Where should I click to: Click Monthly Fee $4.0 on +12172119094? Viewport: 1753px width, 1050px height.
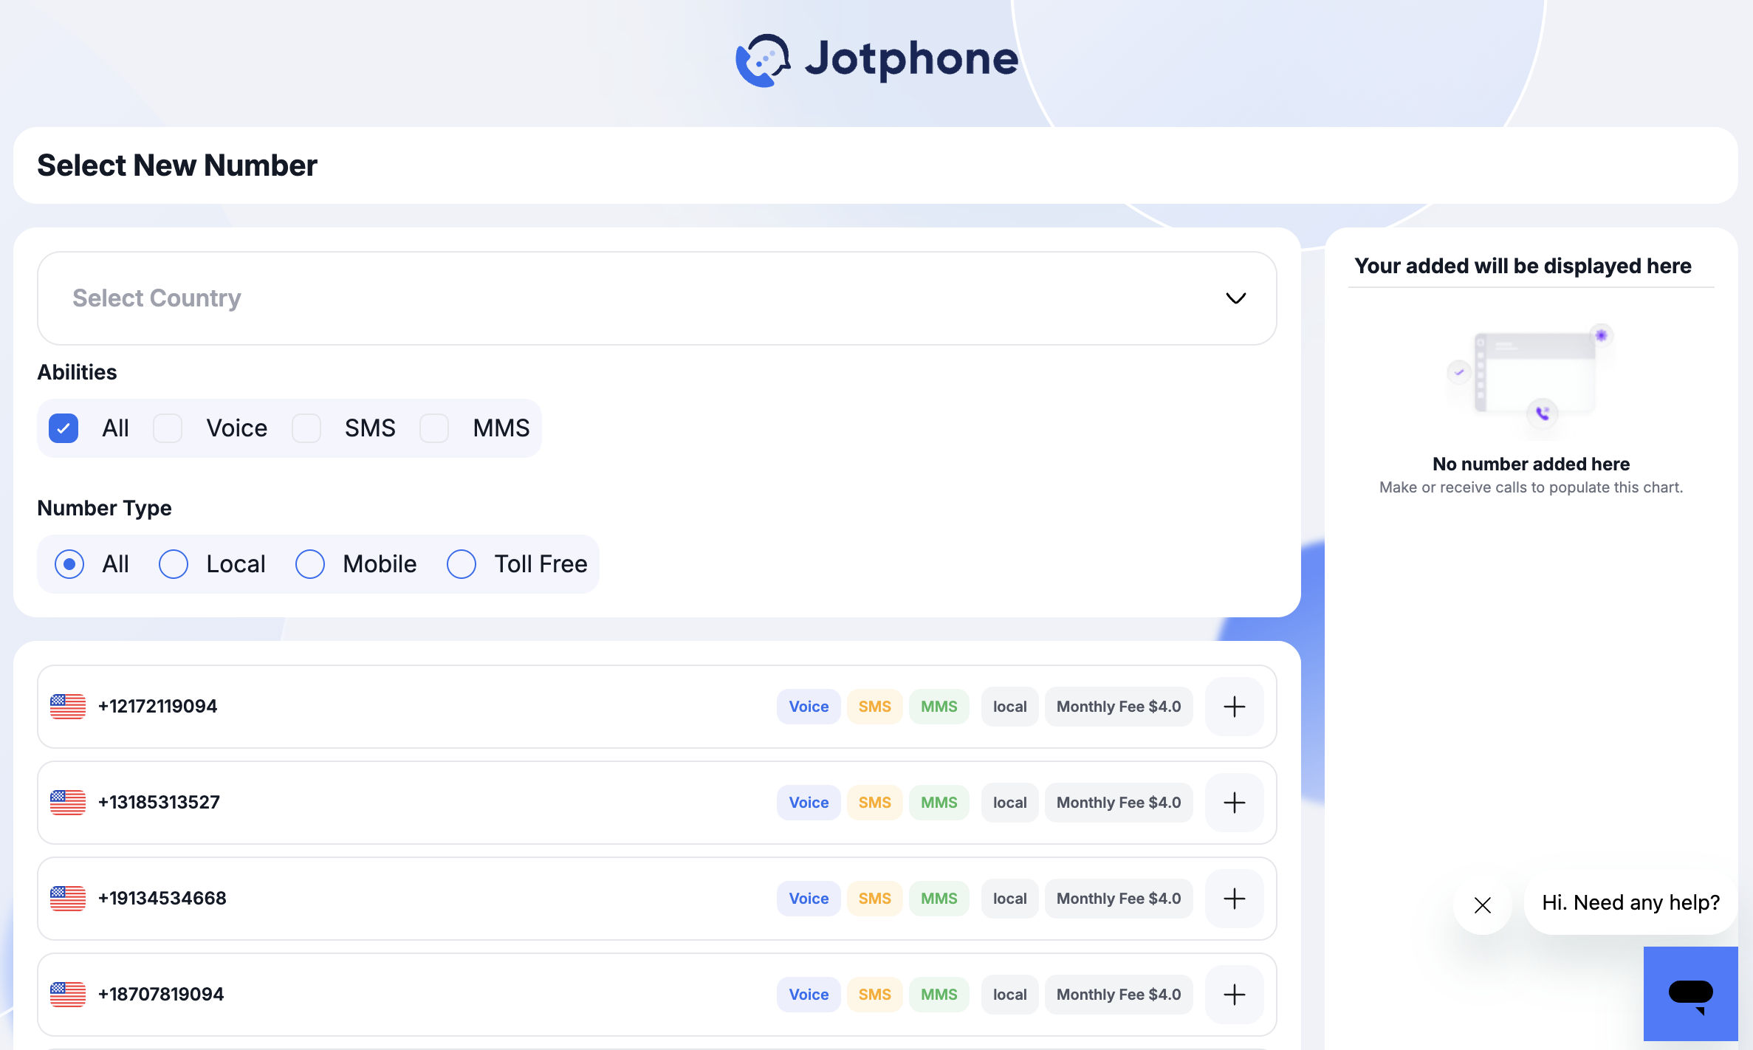[1119, 707]
